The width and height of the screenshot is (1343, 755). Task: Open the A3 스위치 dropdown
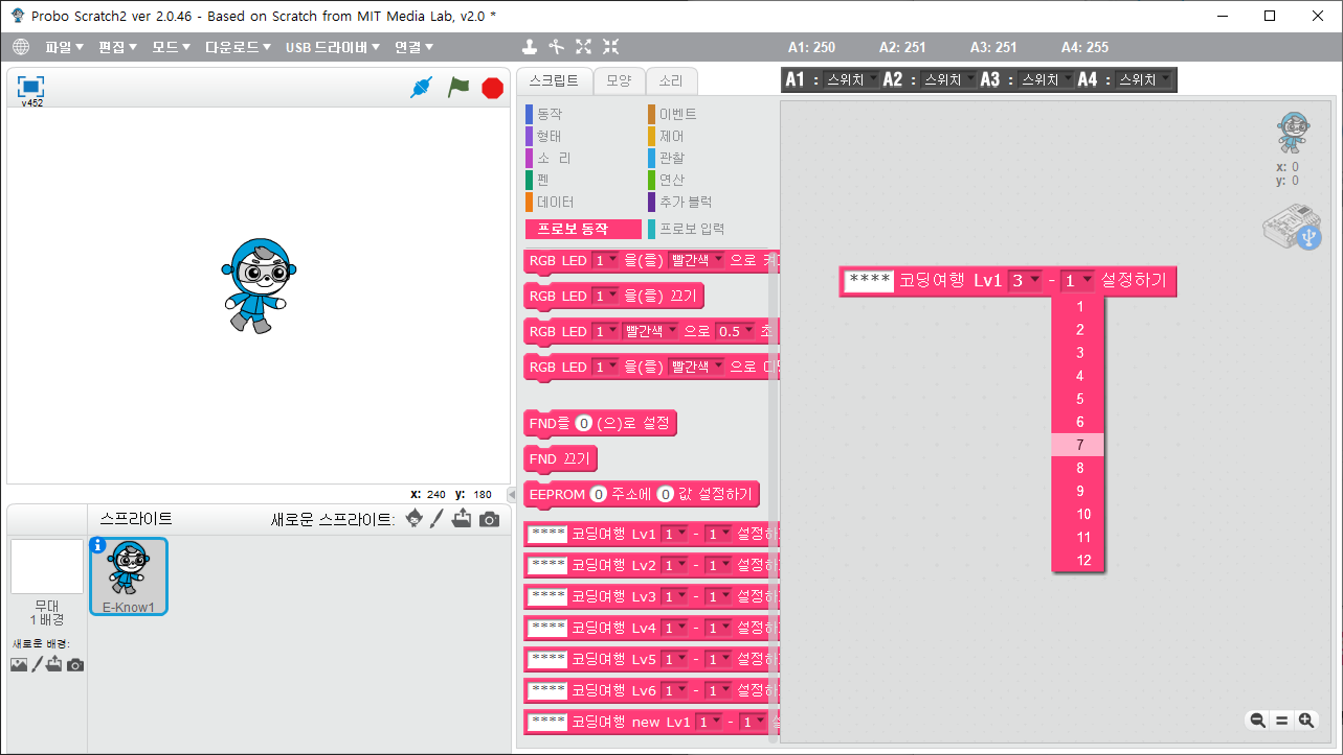pos(1046,80)
